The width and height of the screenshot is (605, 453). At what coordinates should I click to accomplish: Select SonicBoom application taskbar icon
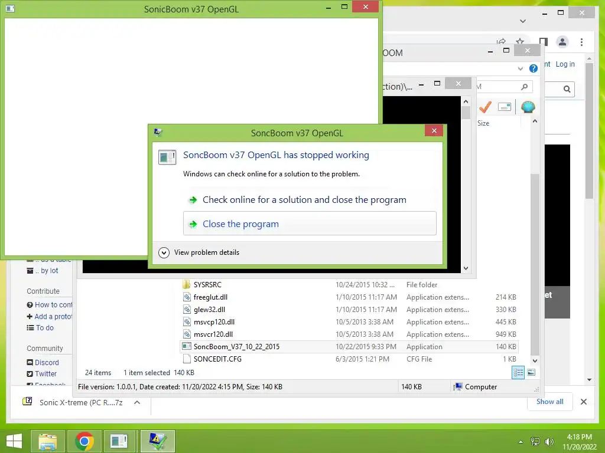[119, 441]
